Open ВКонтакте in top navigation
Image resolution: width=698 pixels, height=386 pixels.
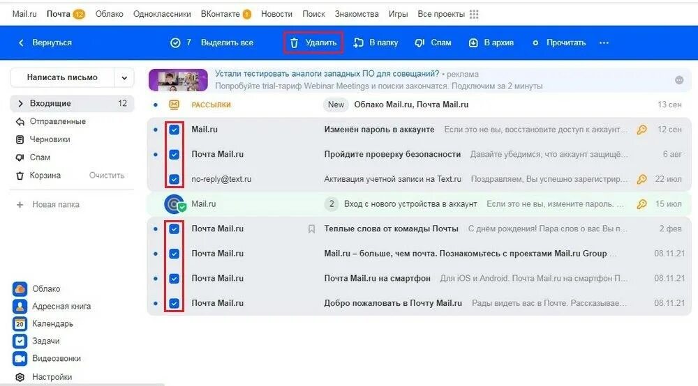[221, 14]
